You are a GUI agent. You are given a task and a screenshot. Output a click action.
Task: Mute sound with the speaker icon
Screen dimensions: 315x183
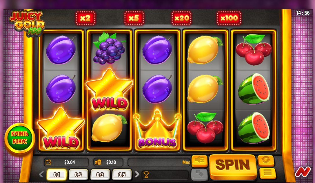199,161
